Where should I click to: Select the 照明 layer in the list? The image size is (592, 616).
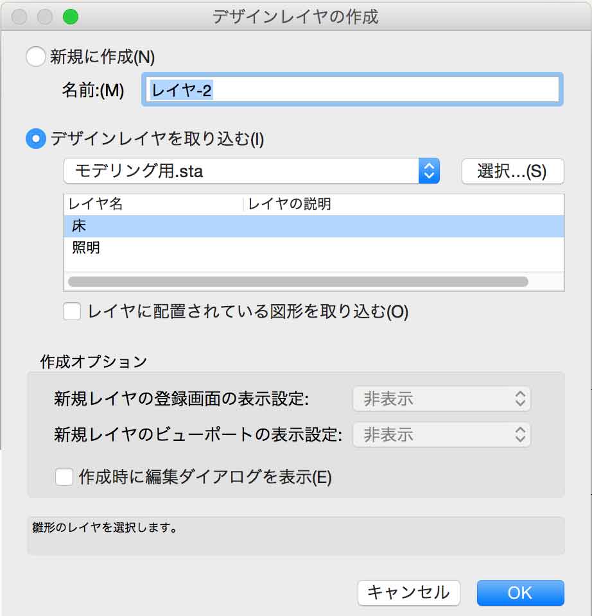tap(313, 248)
